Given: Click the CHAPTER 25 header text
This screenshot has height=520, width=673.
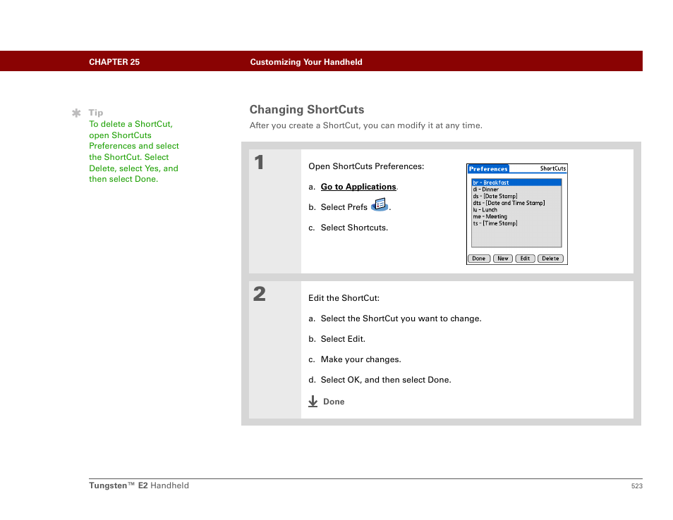Looking at the screenshot, I should tap(114, 62).
